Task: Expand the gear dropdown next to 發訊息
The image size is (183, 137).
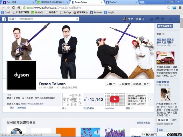Action: 146,84
